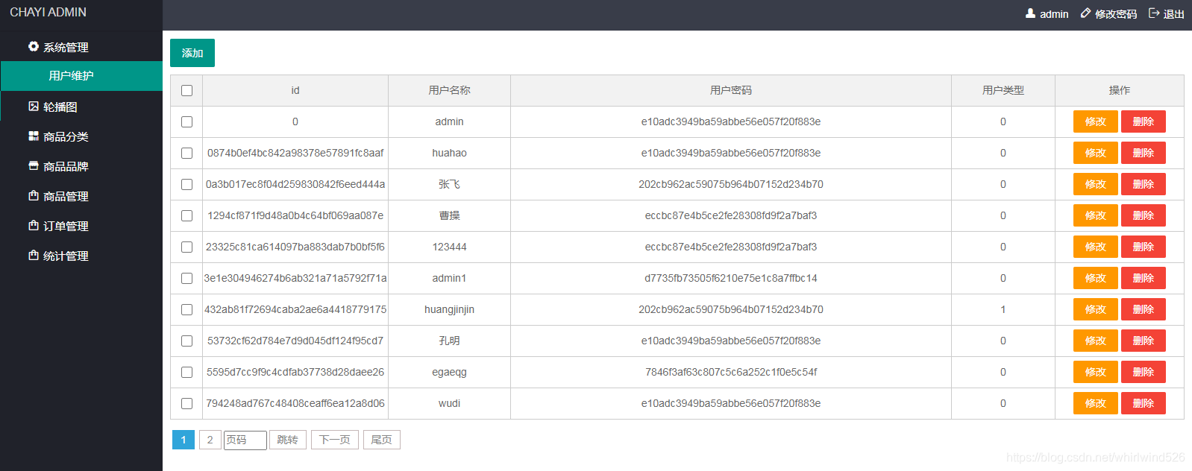Click the bag icon beside 统计管理
This screenshot has height=471, width=1192.
[x=34, y=255]
